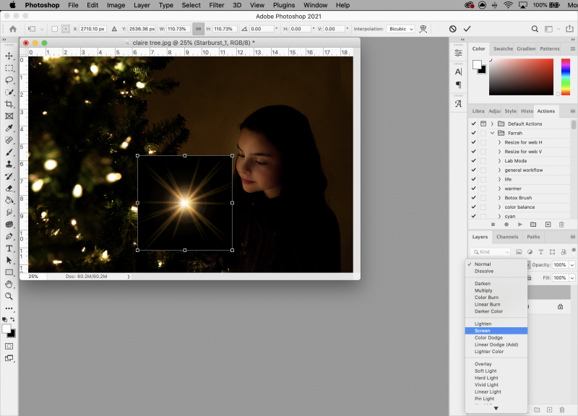This screenshot has height=416, width=578.
Task: Open the Filter menu
Action: [216, 5]
